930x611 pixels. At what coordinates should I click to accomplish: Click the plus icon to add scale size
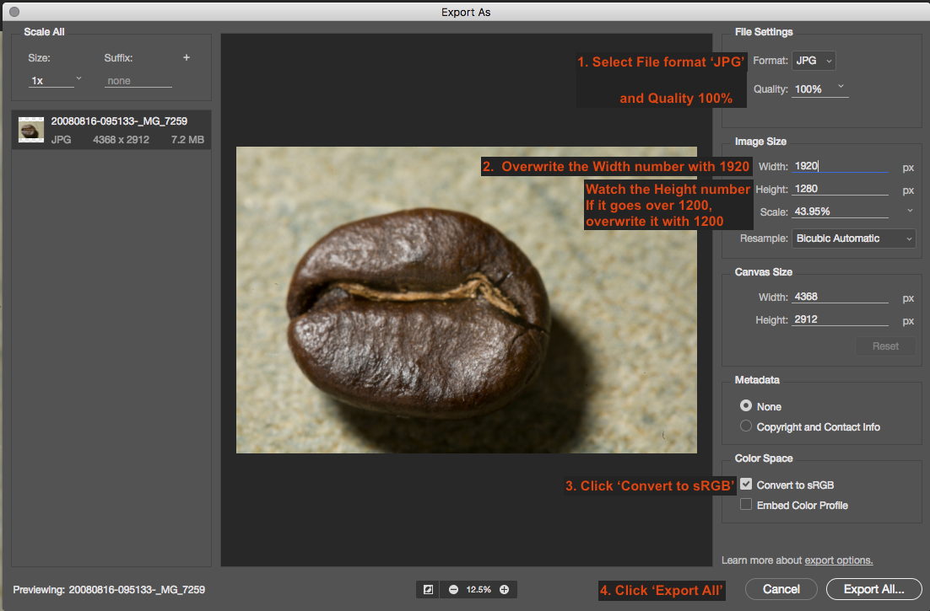pos(187,58)
